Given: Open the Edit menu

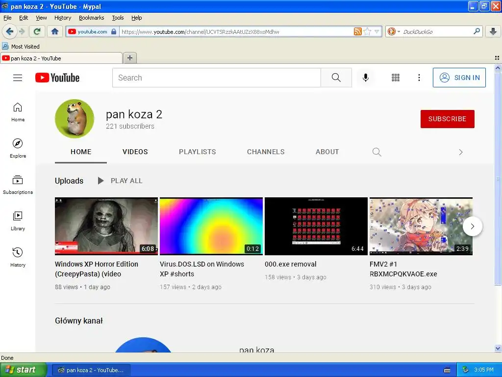Looking at the screenshot, I should [x=24, y=18].
